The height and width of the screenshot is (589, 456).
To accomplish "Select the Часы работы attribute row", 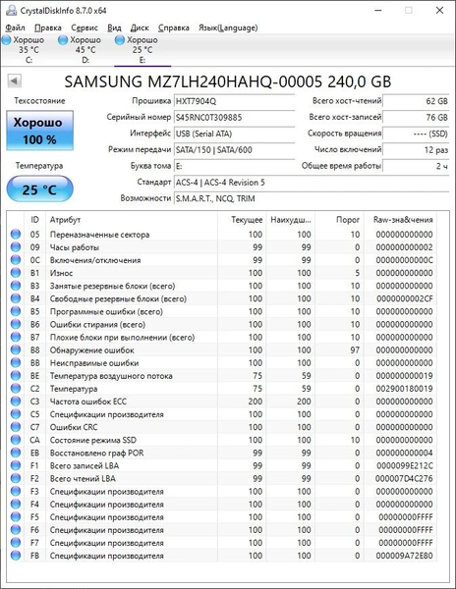I will tap(222, 247).
